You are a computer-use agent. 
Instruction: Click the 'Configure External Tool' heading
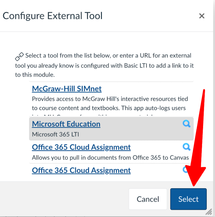52,16
